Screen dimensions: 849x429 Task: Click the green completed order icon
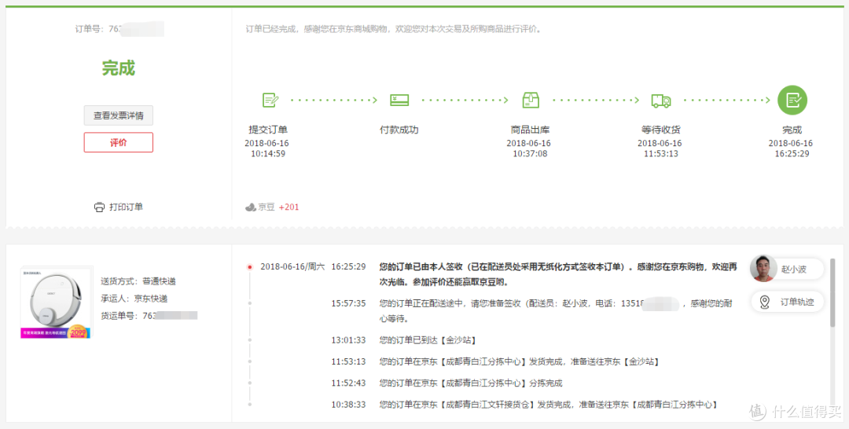pos(792,100)
